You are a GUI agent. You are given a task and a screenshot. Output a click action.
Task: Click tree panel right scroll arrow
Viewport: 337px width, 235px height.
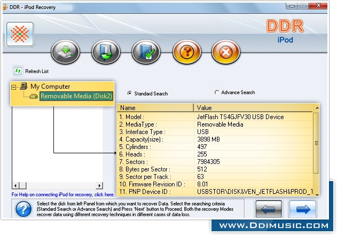99,185
